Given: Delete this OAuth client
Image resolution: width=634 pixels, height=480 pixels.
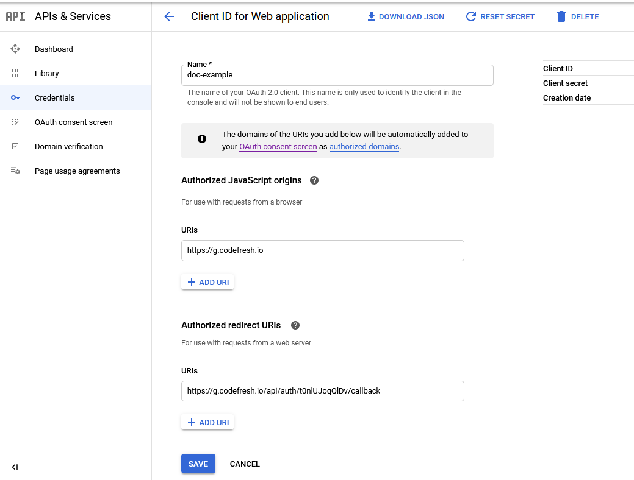Looking at the screenshot, I should tap(577, 16).
